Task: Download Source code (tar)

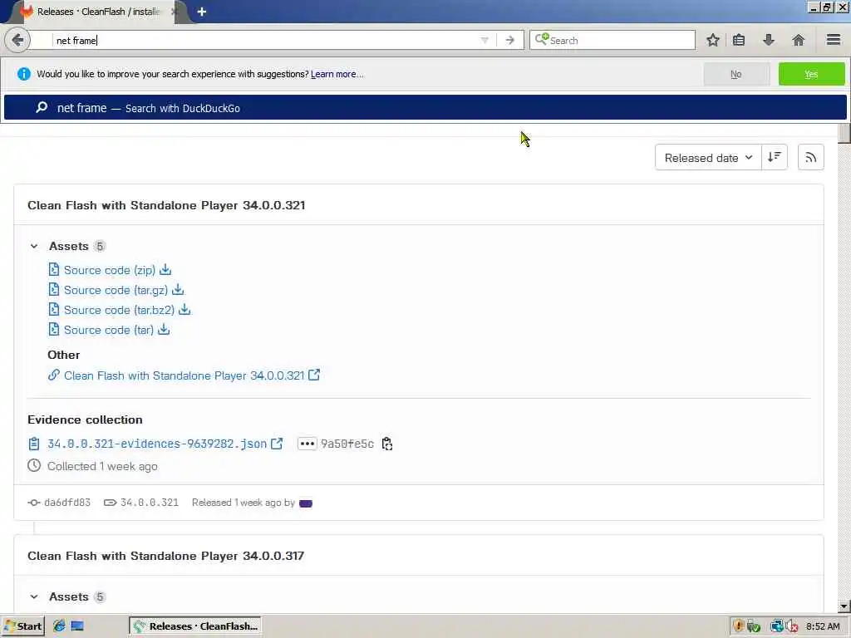Action: (x=109, y=330)
